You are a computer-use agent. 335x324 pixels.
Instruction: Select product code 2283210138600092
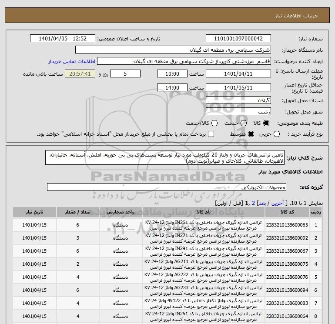pos(287,238)
